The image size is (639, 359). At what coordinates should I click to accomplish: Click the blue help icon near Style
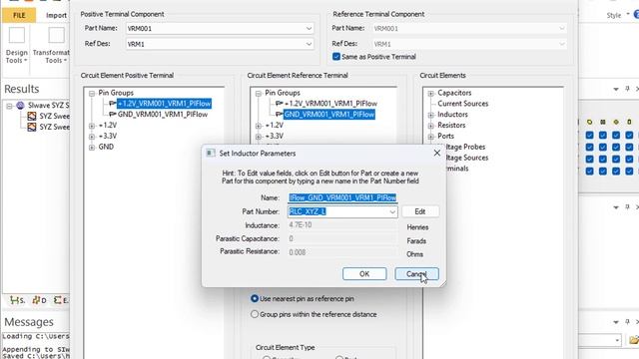[636, 15]
